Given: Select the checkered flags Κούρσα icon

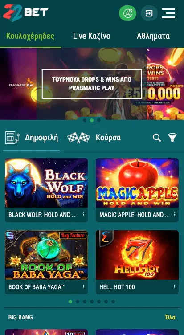Looking at the screenshot, I should (78, 138).
